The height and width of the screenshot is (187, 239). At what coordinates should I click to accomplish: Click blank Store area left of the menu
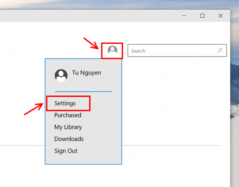coord(22,83)
